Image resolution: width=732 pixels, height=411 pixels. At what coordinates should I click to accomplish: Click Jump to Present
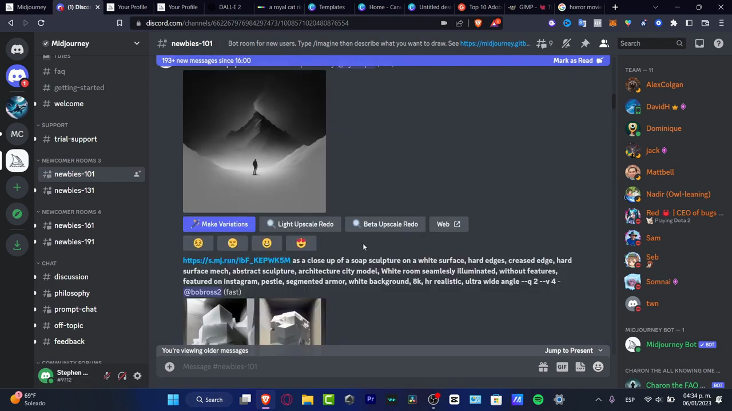coord(574,350)
